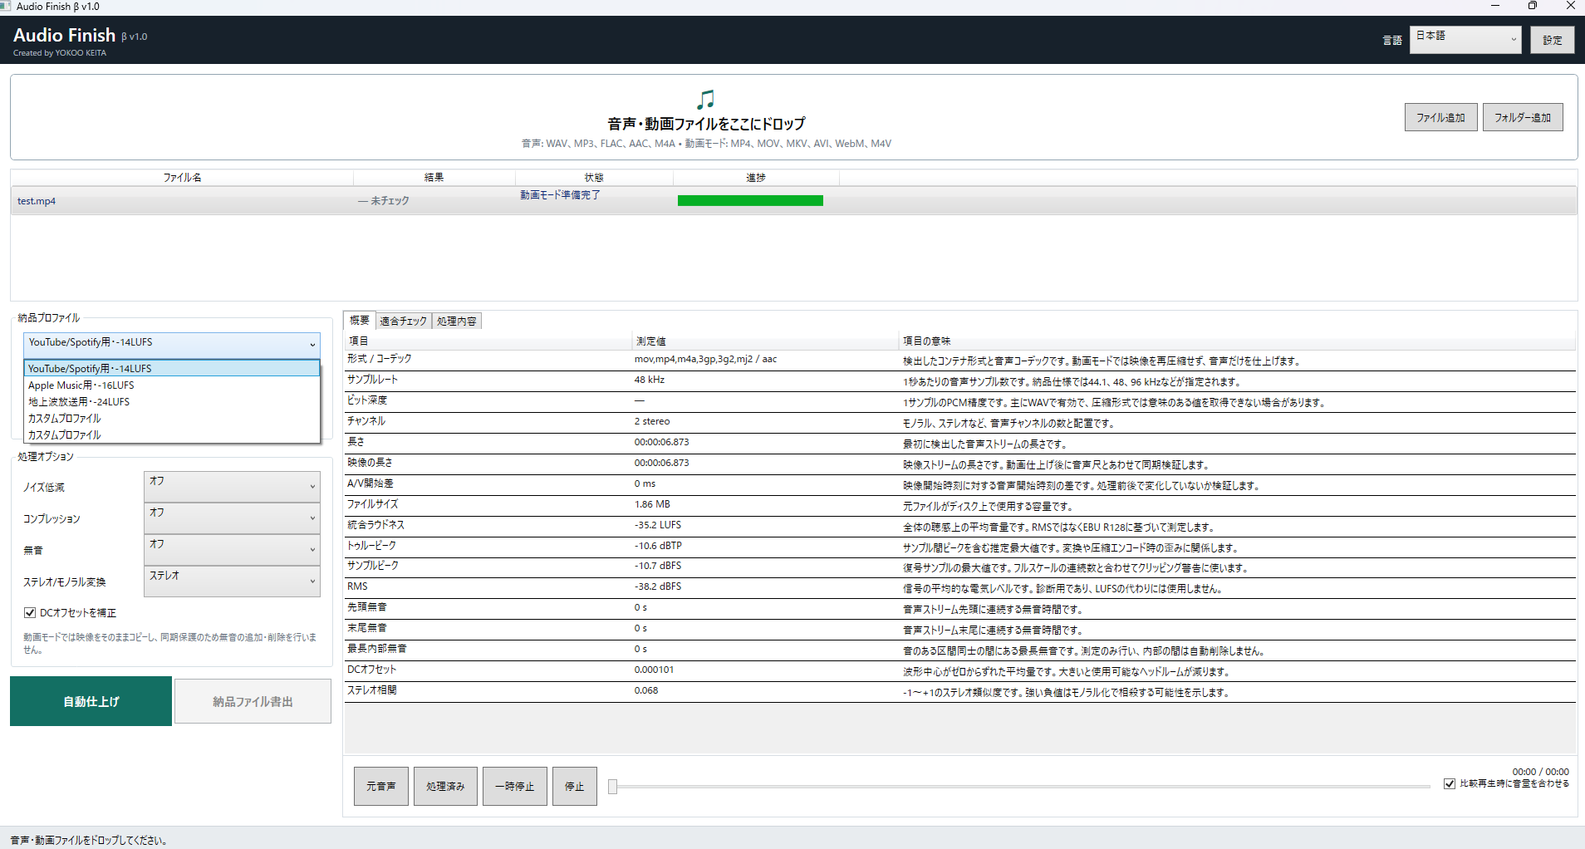Click the 設定 button
The image size is (1585, 849).
(x=1552, y=40)
